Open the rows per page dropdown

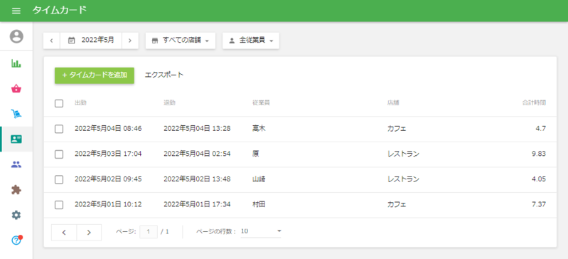(x=261, y=231)
